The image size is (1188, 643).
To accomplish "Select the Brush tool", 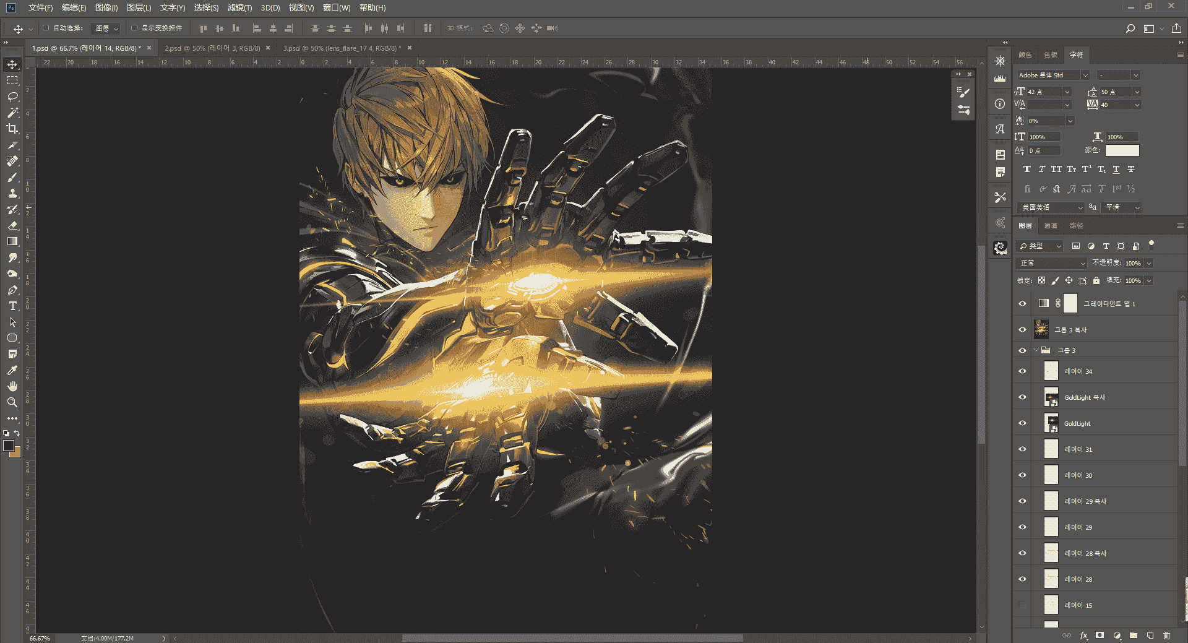I will coord(12,177).
